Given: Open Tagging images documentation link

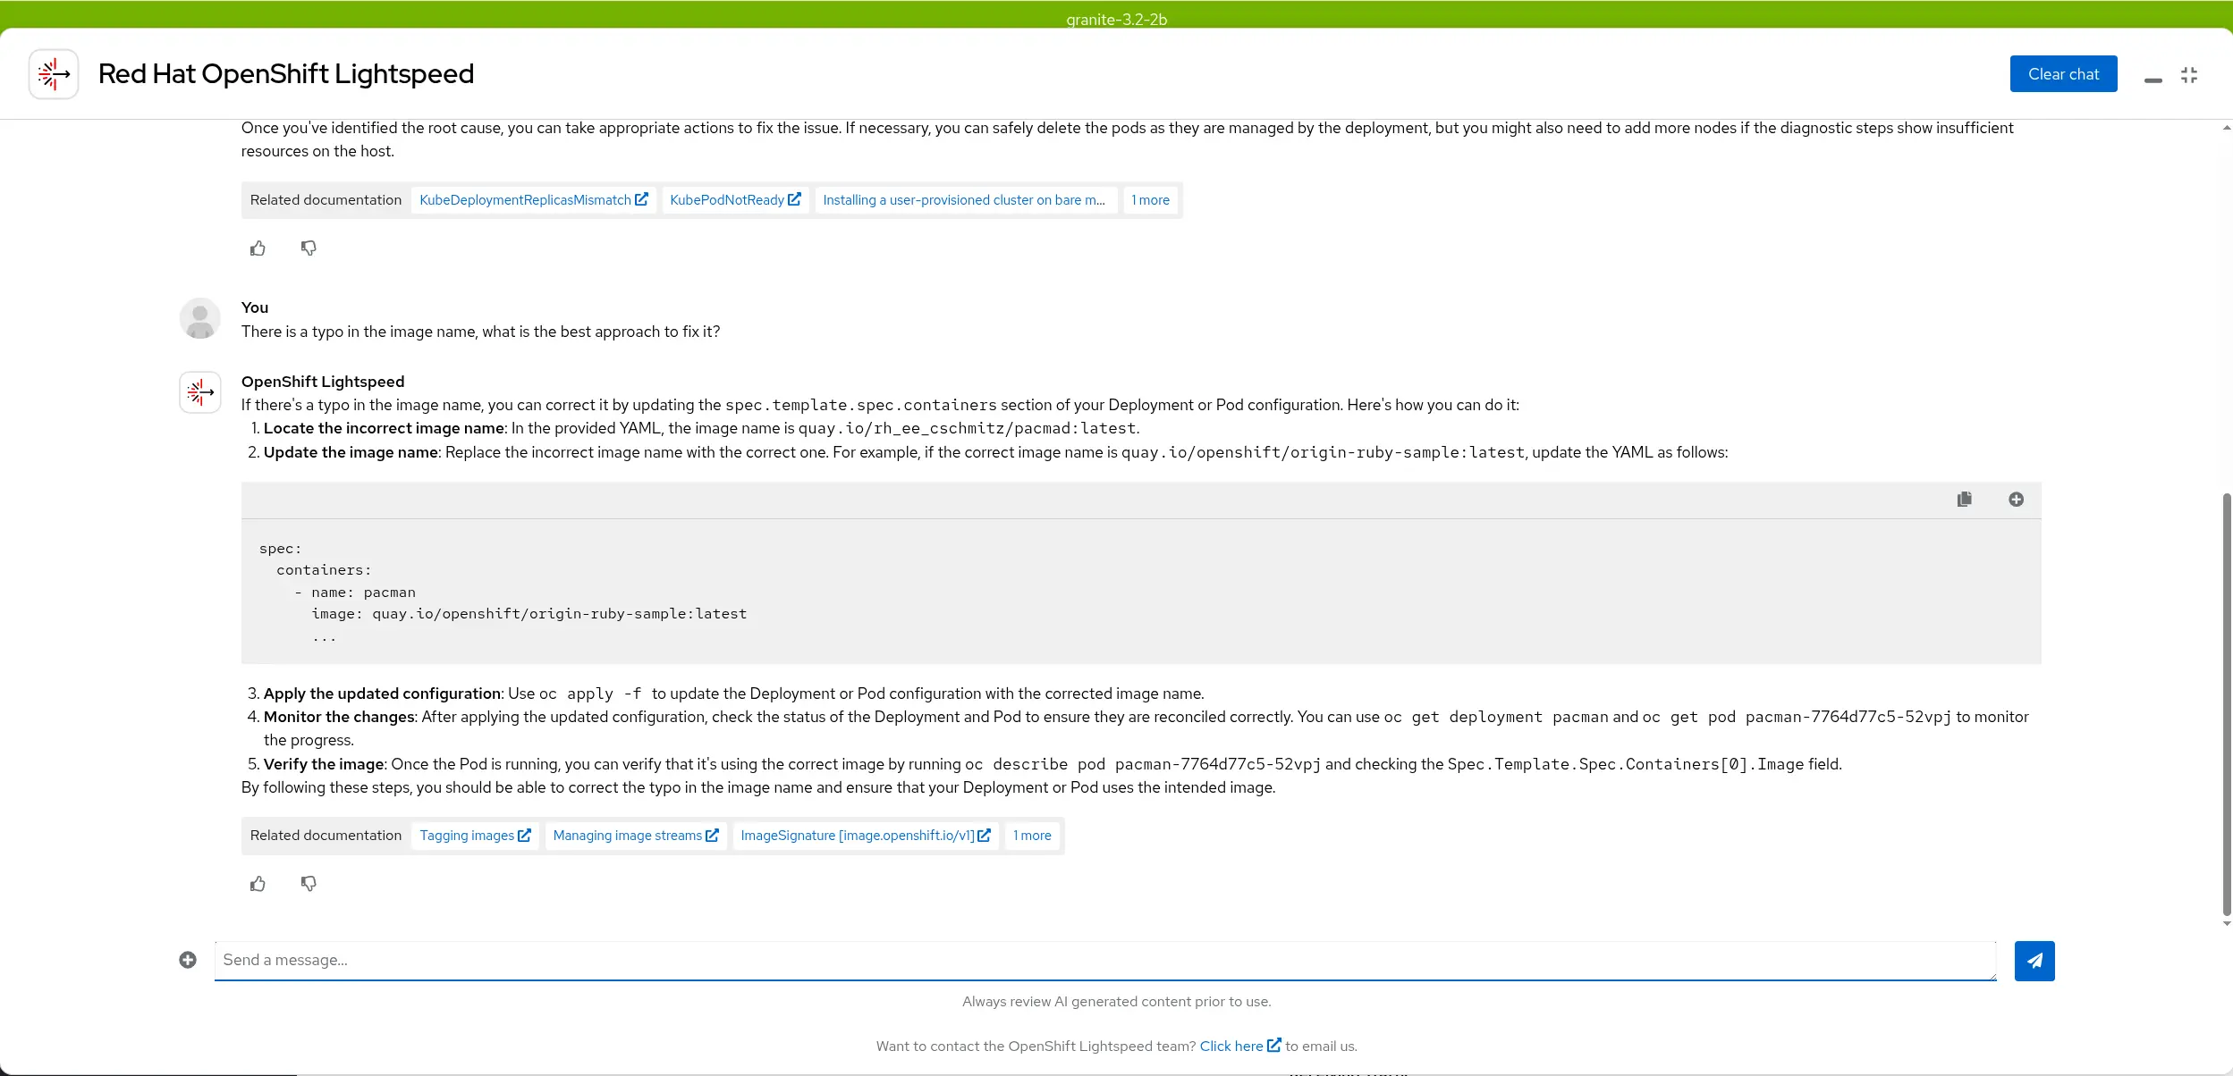Looking at the screenshot, I should tap(475, 836).
